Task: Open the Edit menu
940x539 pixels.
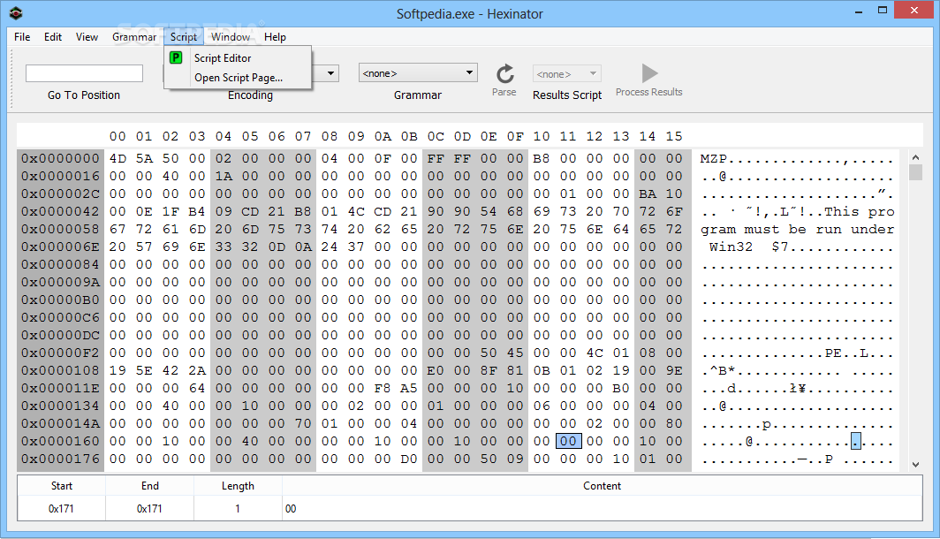Action: tap(53, 36)
